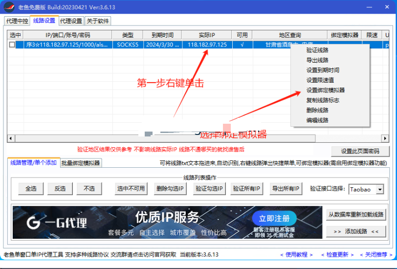Click the 导出所有IP button
Screen dimensions: 397x269
286,188
